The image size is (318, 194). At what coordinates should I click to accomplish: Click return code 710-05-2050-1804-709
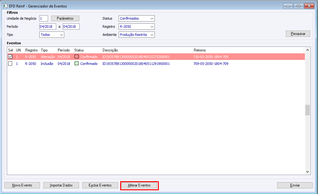pos(211,57)
